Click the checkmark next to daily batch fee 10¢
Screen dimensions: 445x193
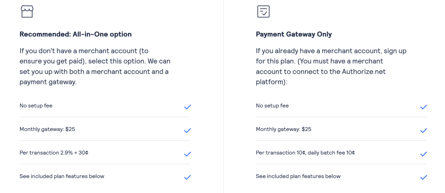coord(423,154)
